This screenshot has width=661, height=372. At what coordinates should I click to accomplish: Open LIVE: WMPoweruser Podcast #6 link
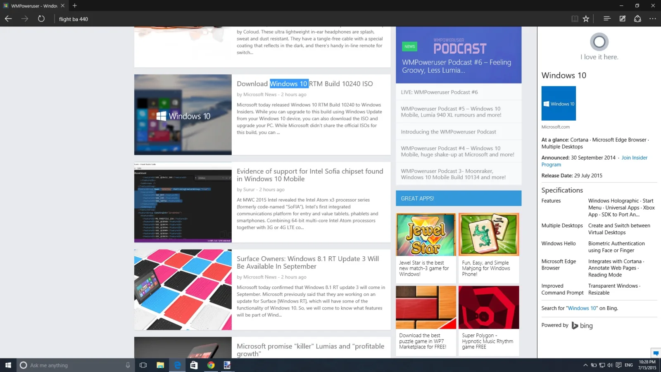[x=439, y=92]
